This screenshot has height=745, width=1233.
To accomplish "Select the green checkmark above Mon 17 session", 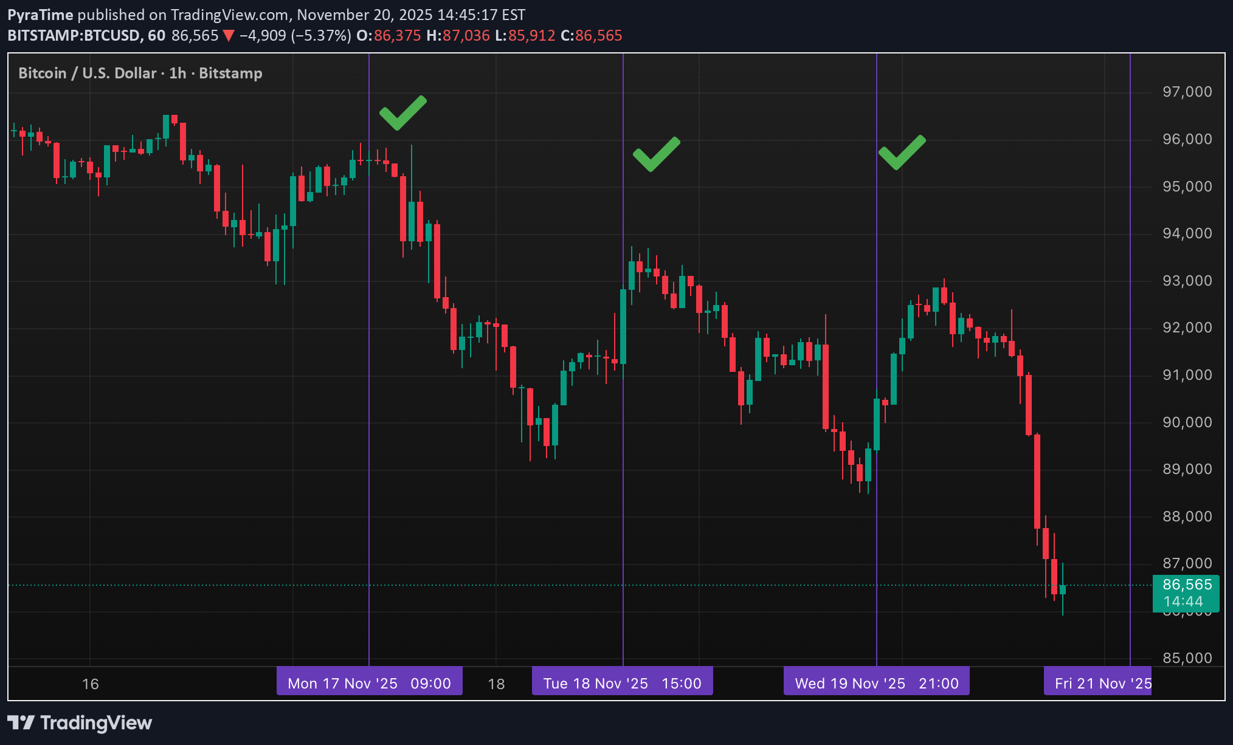I will coord(403,115).
